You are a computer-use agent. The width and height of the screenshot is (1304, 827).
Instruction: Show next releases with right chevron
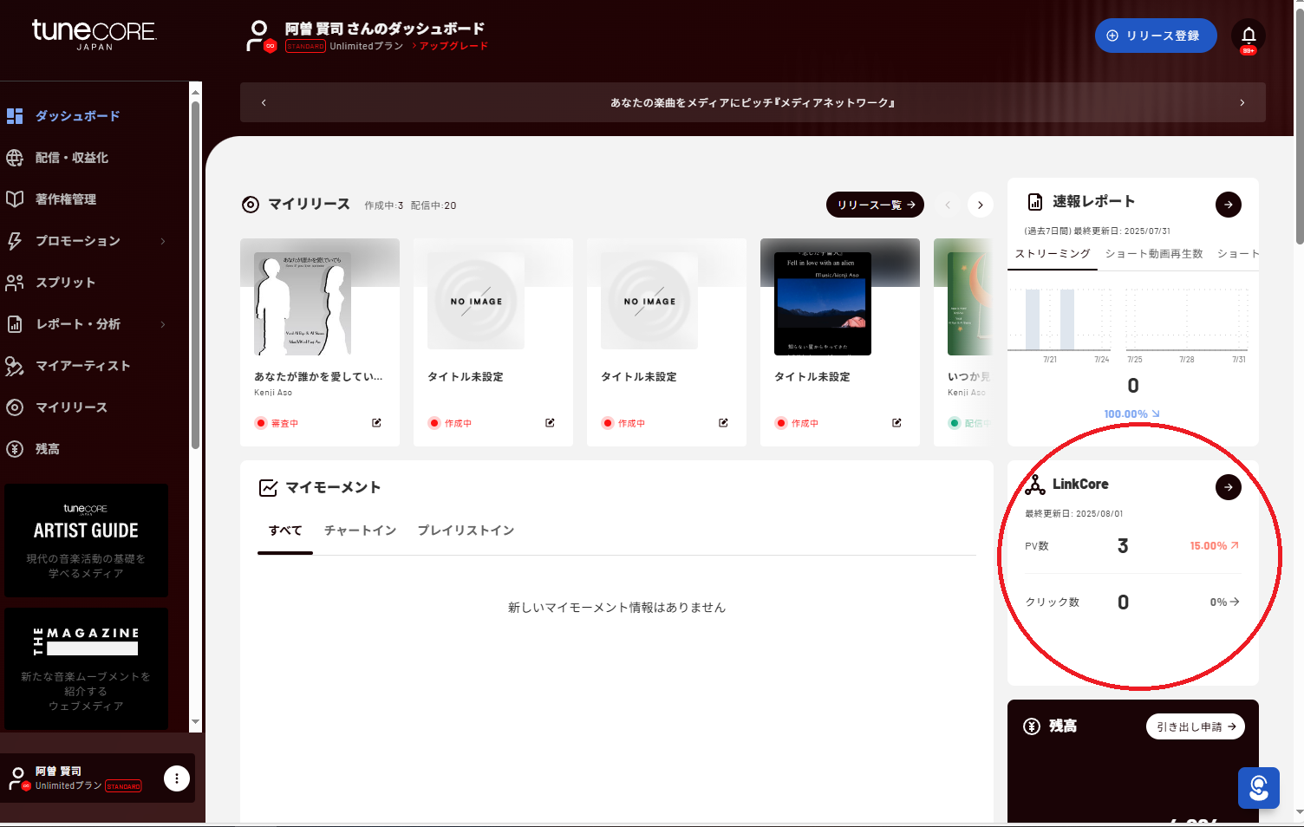980,205
